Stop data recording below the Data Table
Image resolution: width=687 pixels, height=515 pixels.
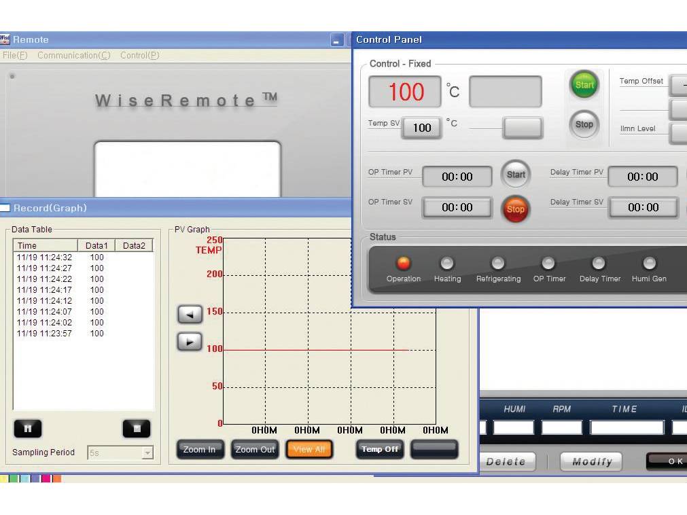pyautogui.click(x=136, y=428)
